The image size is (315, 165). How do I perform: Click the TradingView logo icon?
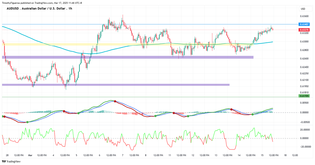(x=4, y=161)
